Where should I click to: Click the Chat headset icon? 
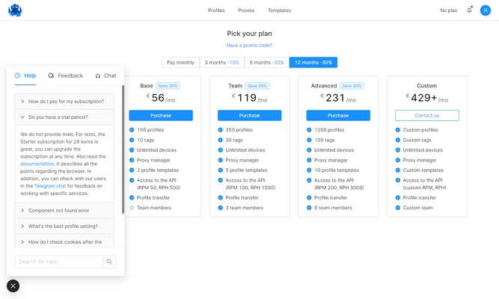[x=98, y=75]
